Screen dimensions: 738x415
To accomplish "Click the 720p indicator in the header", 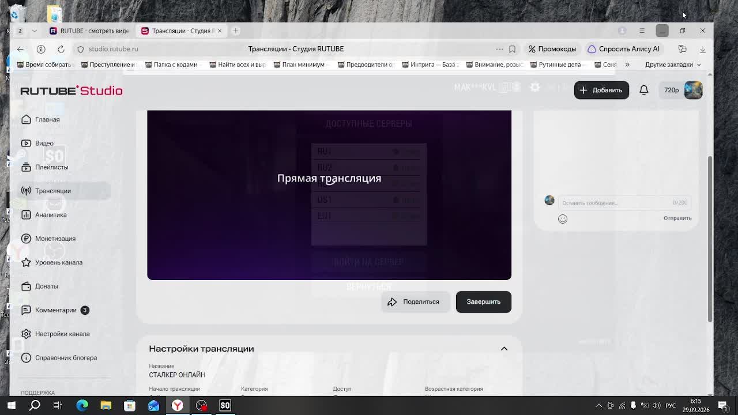I will coord(671,90).
